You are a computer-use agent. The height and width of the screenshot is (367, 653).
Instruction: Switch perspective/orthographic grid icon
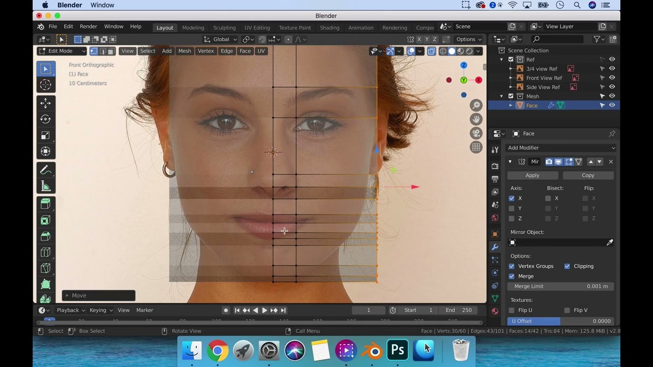tap(476, 147)
